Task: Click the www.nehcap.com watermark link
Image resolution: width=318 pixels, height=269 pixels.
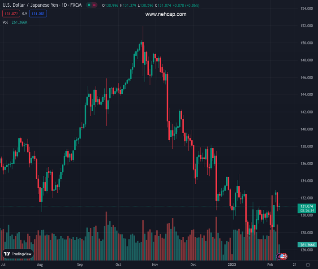Action: click(166, 14)
